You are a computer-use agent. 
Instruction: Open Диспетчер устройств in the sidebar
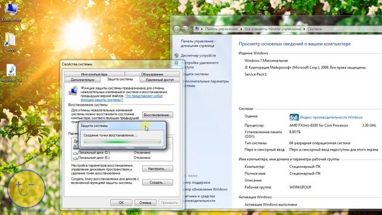click(198, 56)
